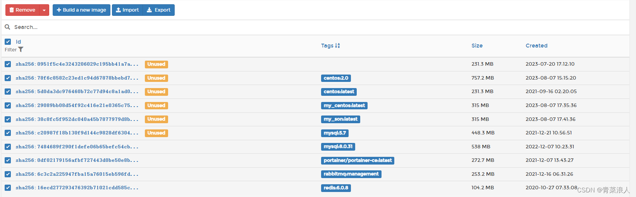Click the Remove button
Image resolution: width=636 pixels, height=197 pixels.
[x=22, y=10]
